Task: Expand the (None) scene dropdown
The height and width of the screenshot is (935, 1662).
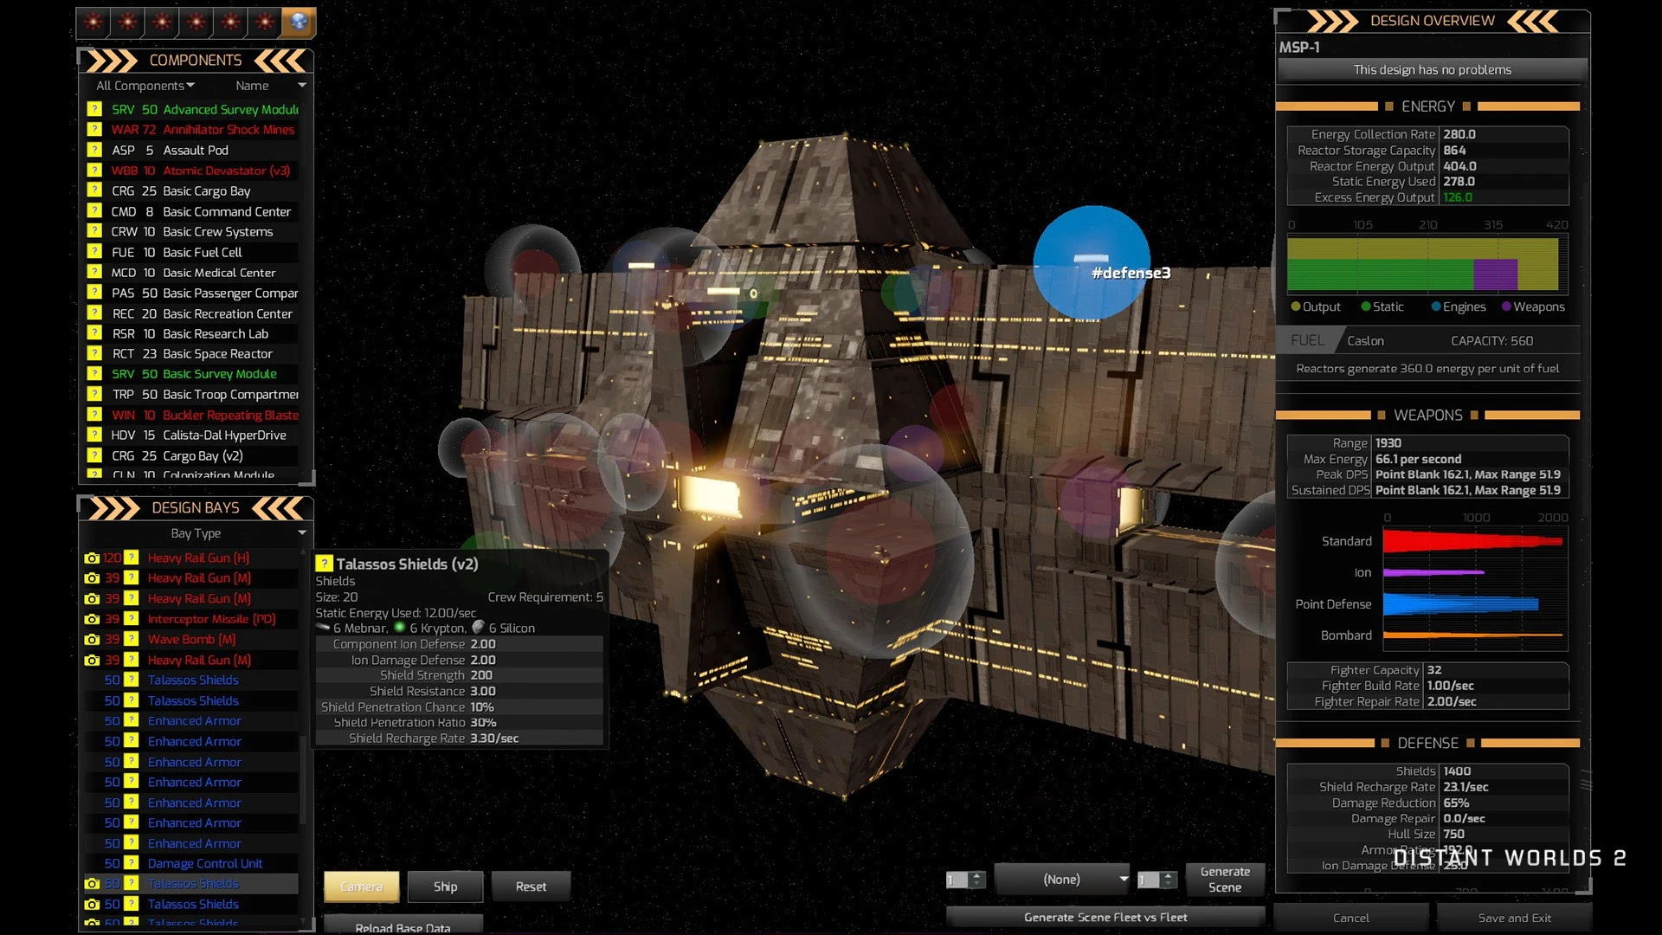Action: (1062, 880)
